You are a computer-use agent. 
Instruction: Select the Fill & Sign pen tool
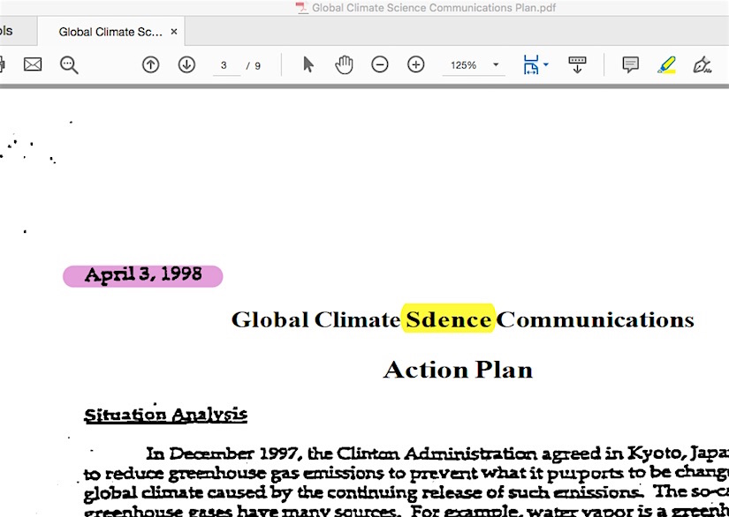(x=702, y=64)
